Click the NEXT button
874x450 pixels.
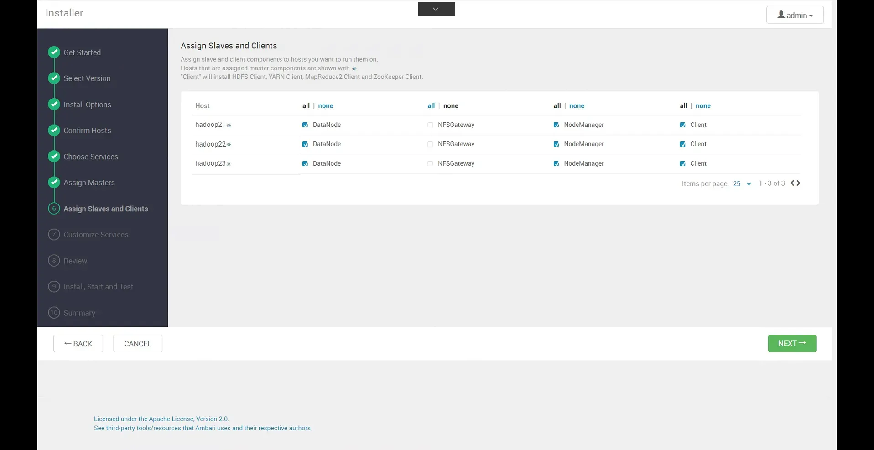click(x=791, y=344)
